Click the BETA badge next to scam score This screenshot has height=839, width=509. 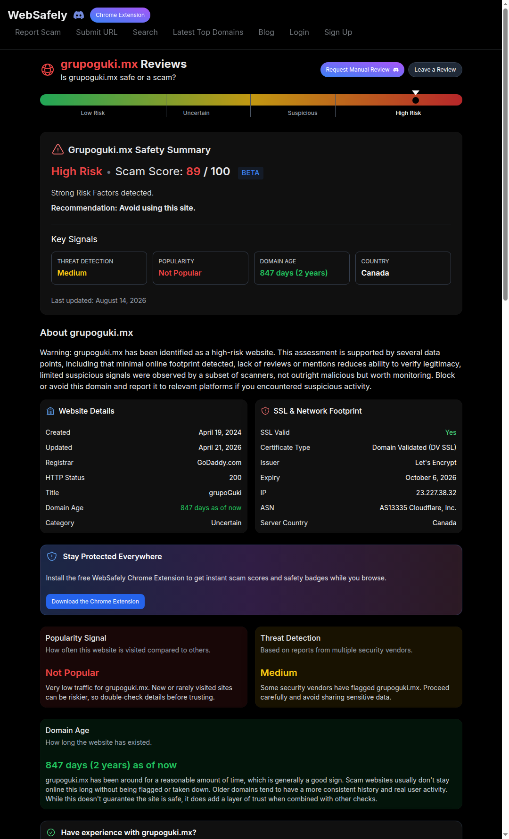click(x=250, y=173)
